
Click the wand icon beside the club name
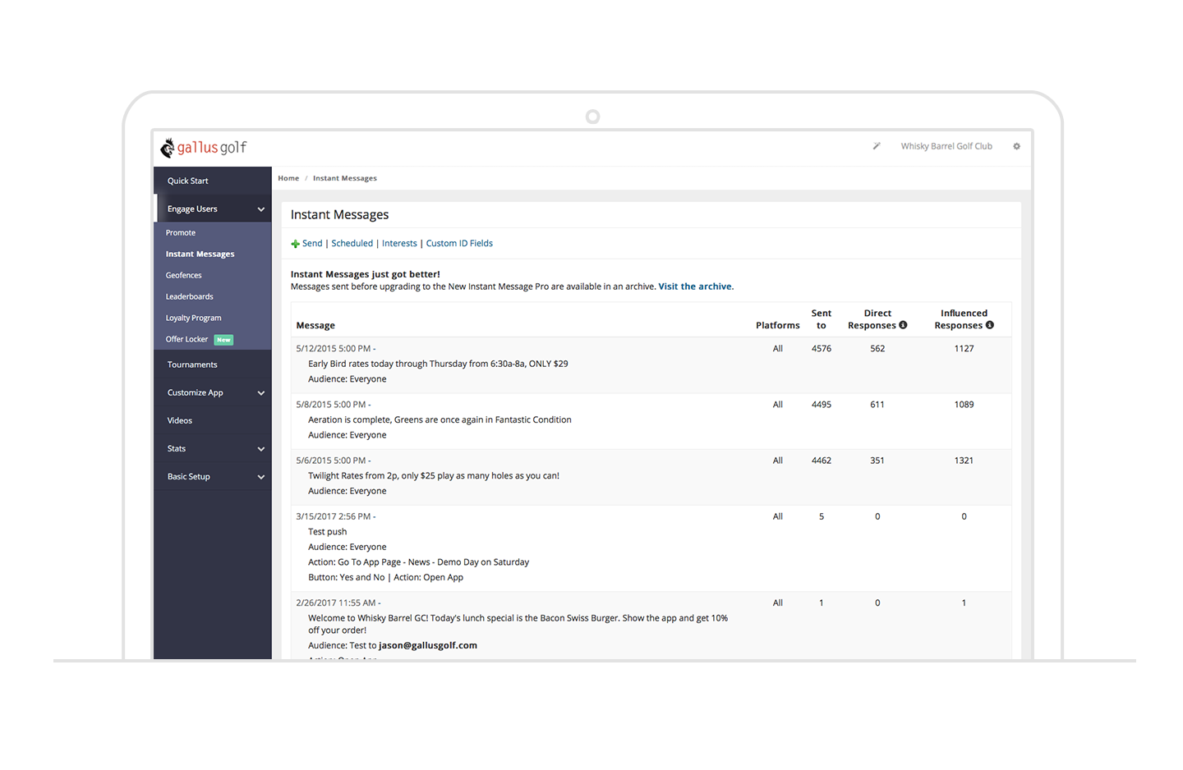click(877, 146)
